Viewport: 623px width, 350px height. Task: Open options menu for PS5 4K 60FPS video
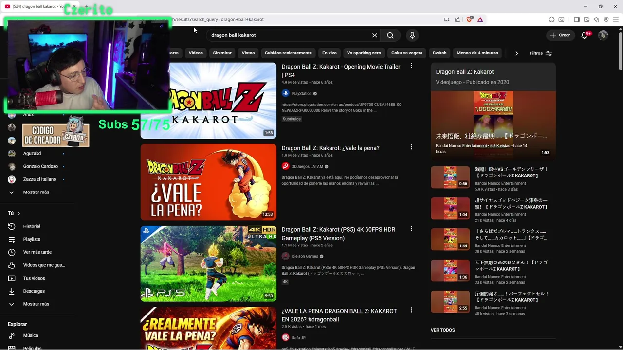pyautogui.click(x=411, y=228)
